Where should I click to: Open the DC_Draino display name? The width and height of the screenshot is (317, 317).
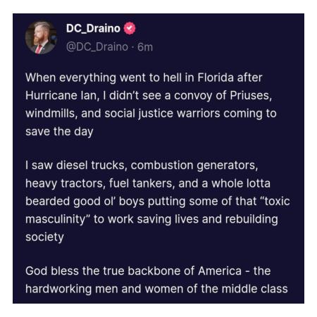click(93, 28)
